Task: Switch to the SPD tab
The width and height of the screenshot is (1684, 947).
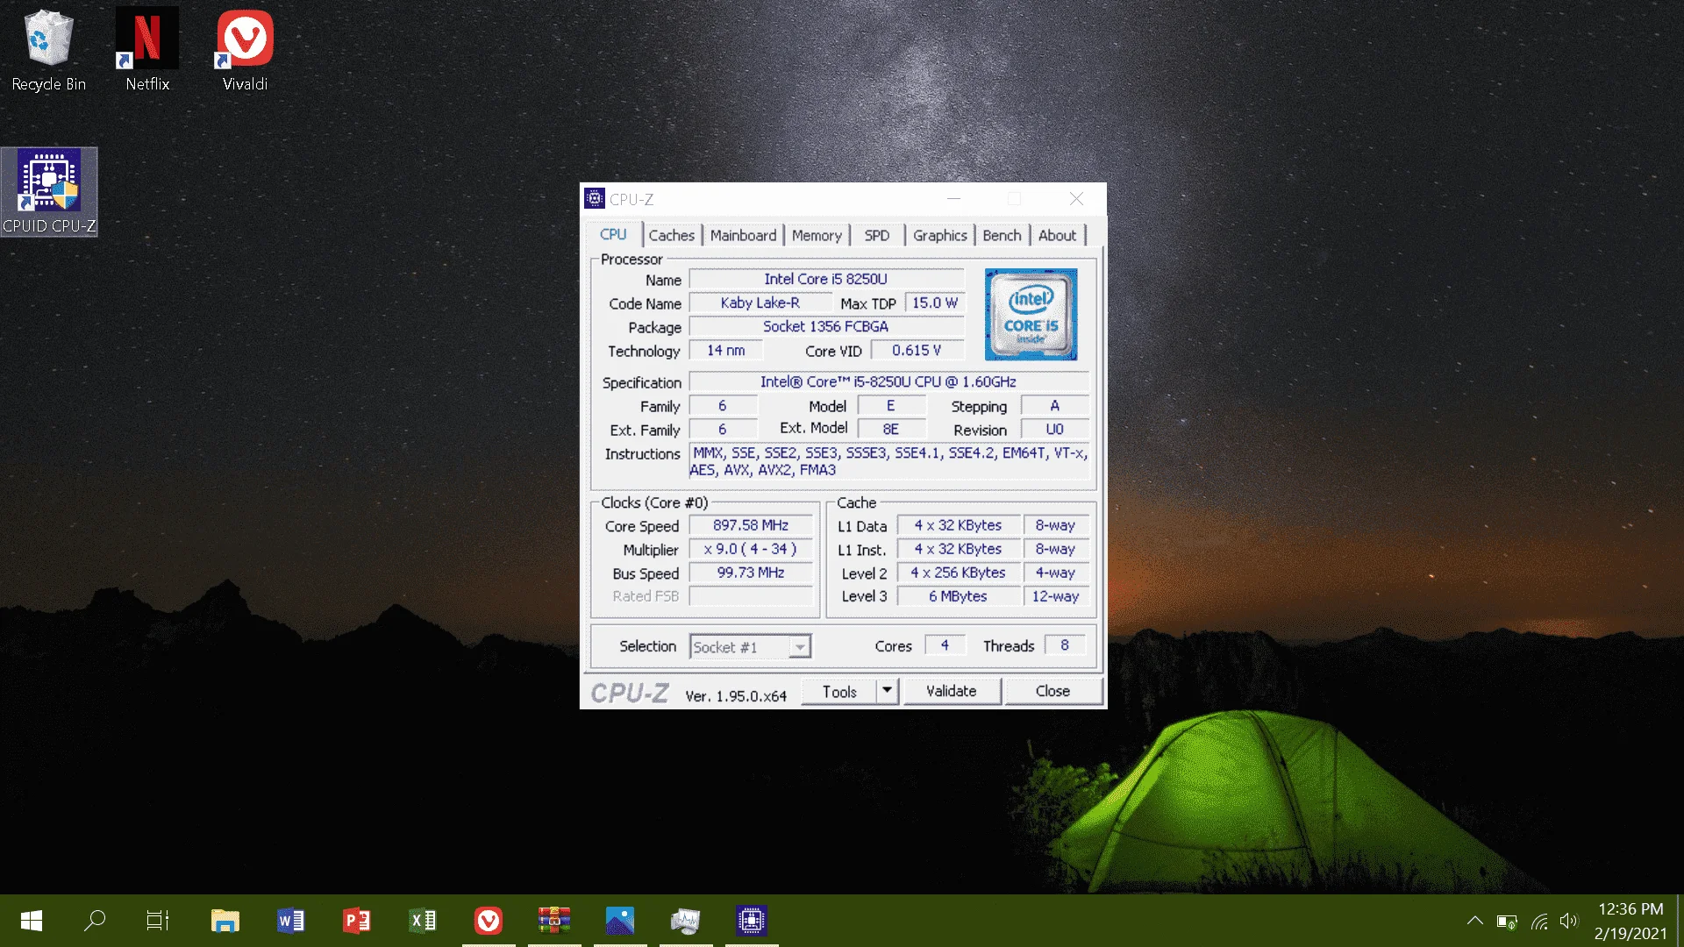Action: pos(876,236)
